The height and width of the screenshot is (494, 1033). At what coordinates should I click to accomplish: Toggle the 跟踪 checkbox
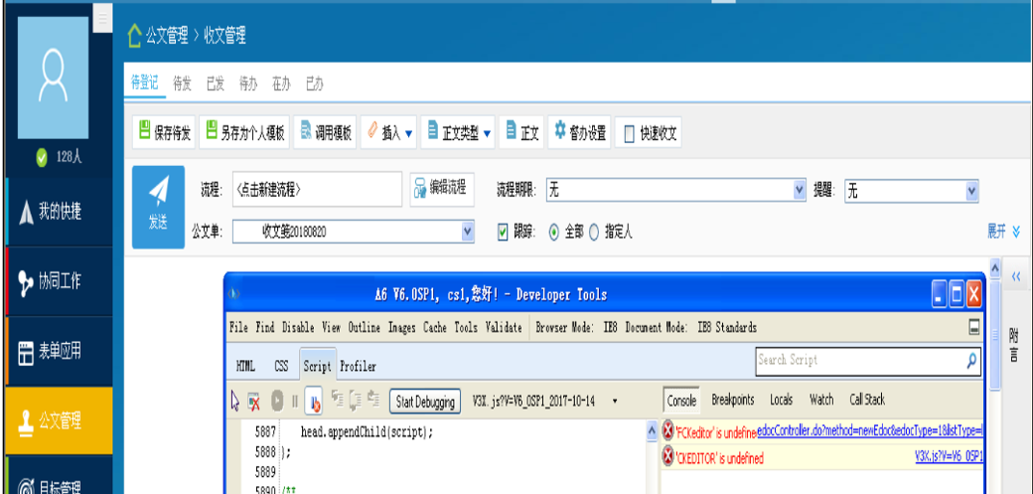point(503,232)
